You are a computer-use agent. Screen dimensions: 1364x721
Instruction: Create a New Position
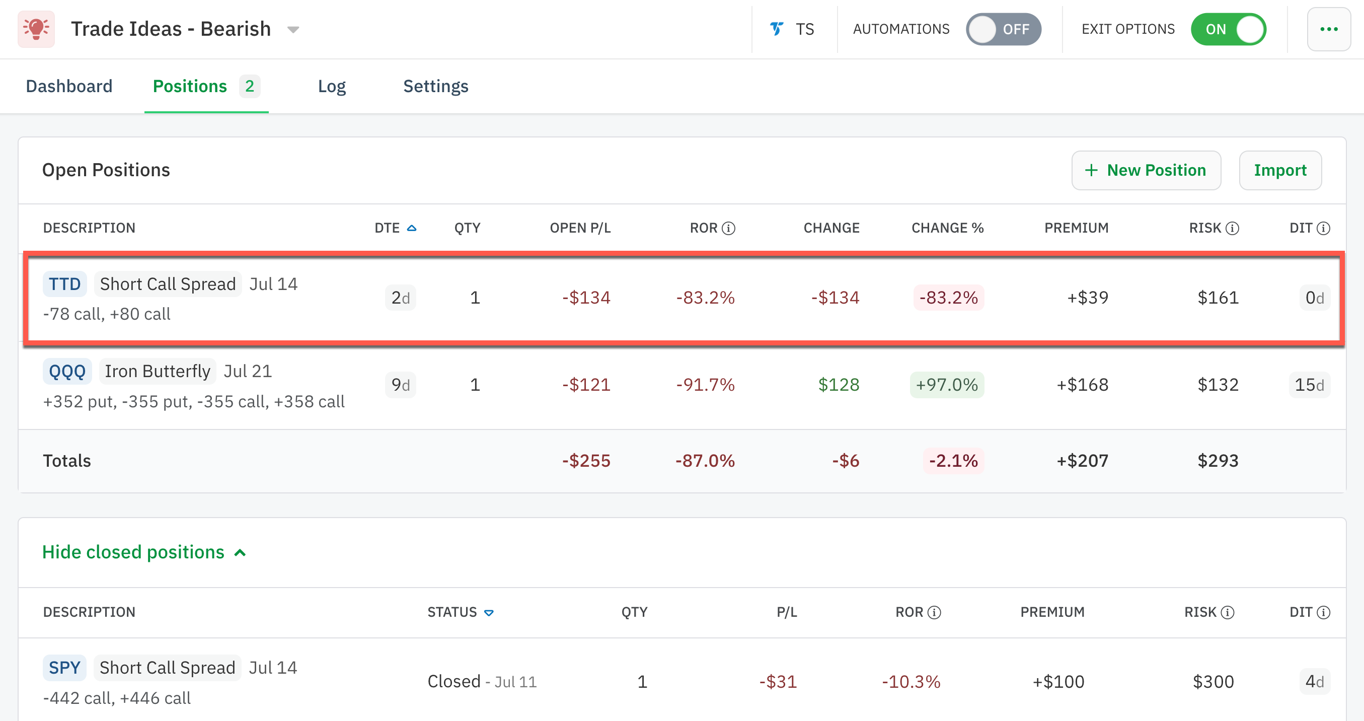click(x=1146, y=170)
